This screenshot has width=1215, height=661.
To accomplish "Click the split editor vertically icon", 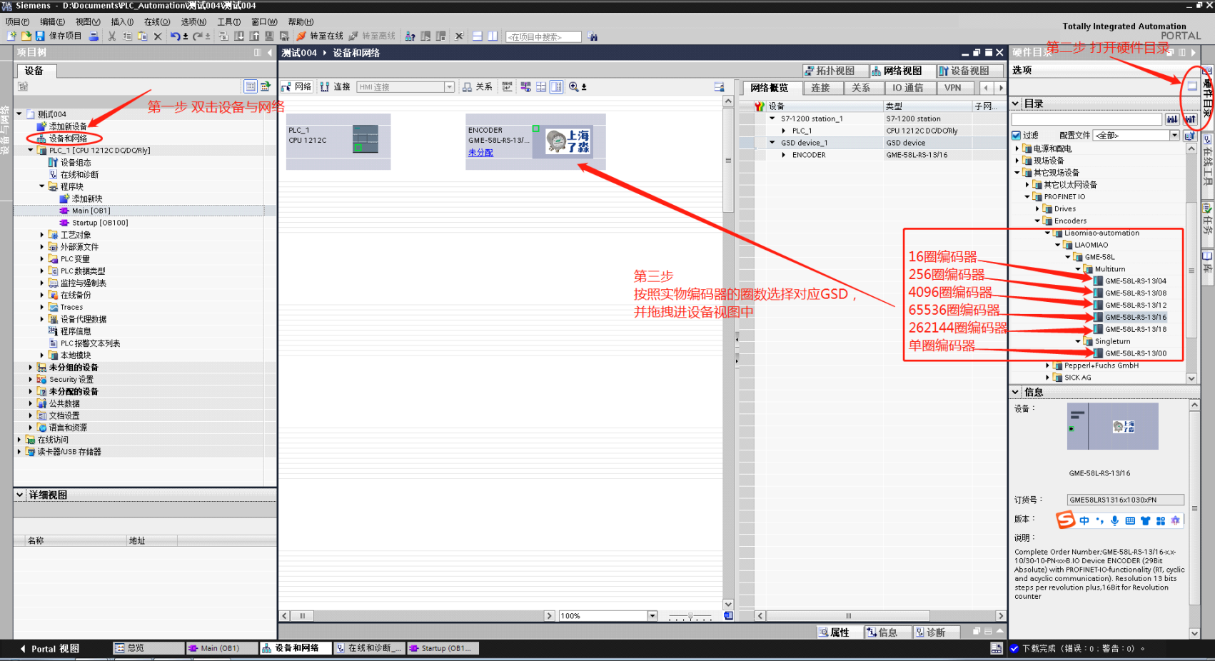I will click(x=493, y=36).
